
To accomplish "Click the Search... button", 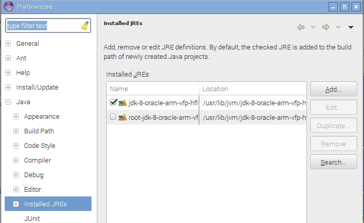I will (333, 162).
